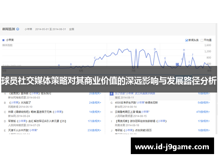This screenshot has height=158, width=218.
Task: Click source line 新华网 2014-08-14
Action: click(x=126, y=107)
